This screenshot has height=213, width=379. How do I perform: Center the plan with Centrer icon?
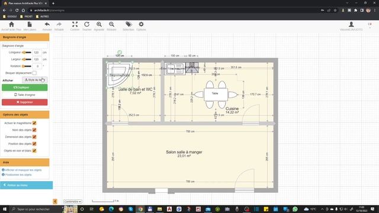(75, 24)
